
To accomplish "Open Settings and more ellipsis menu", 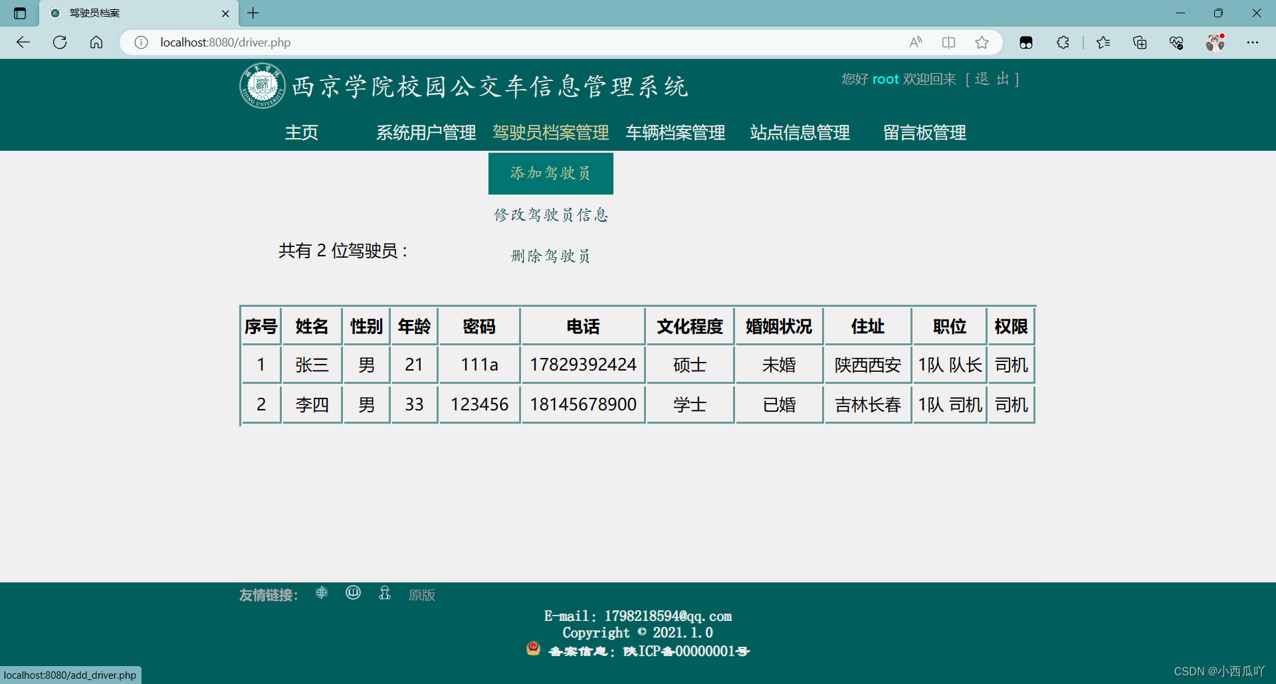I will [1253, 43].
